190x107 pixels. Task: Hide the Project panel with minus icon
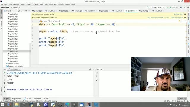[x=29, y=11]
